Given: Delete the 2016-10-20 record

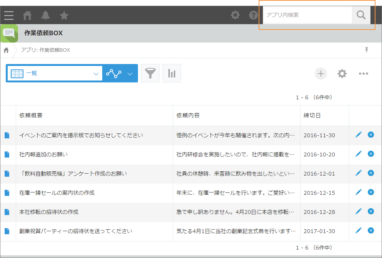Looking at the screenshot, I should coord(371,154).
